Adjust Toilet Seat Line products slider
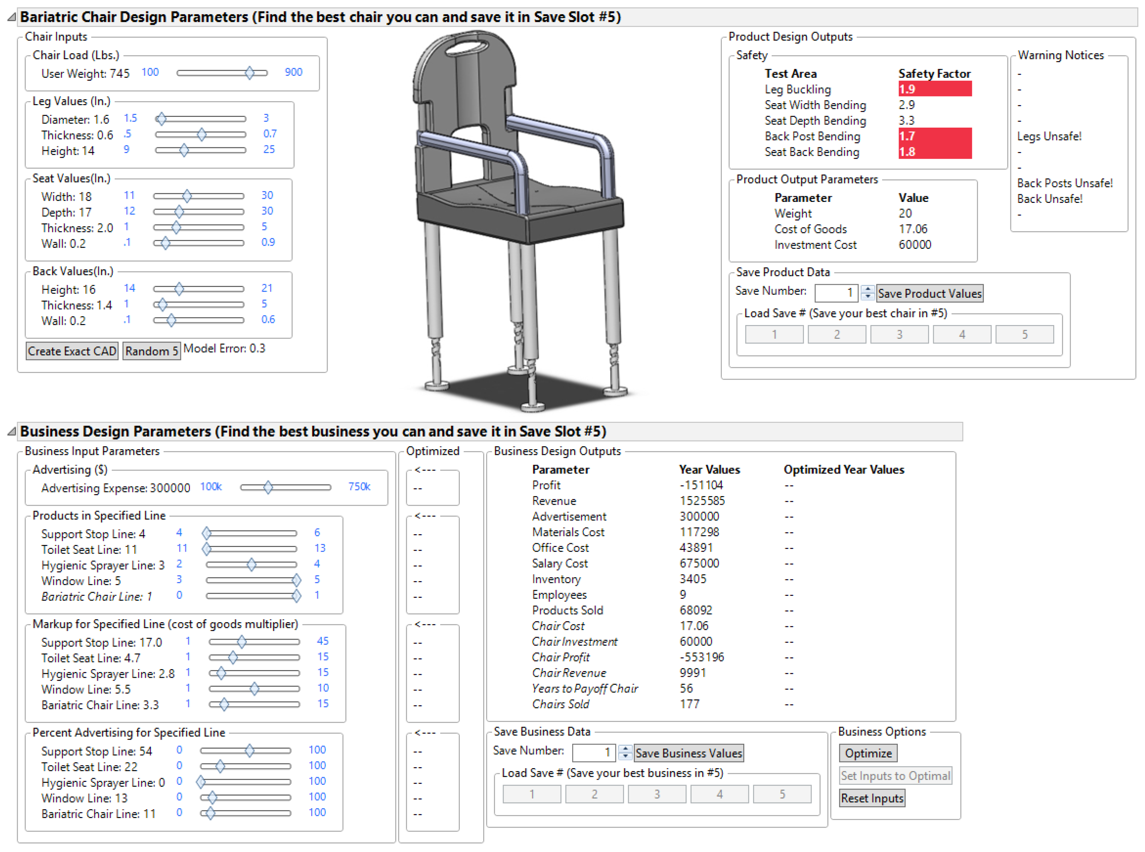The height and width of the screenshot is (852, 1145). point(252,549)
